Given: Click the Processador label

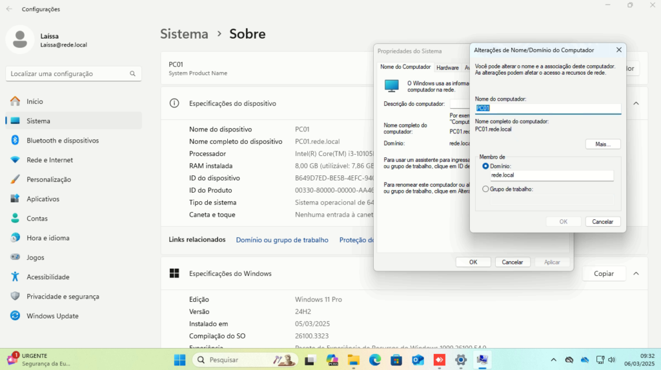Looking at the screenshot, I should tap(207, 153).
